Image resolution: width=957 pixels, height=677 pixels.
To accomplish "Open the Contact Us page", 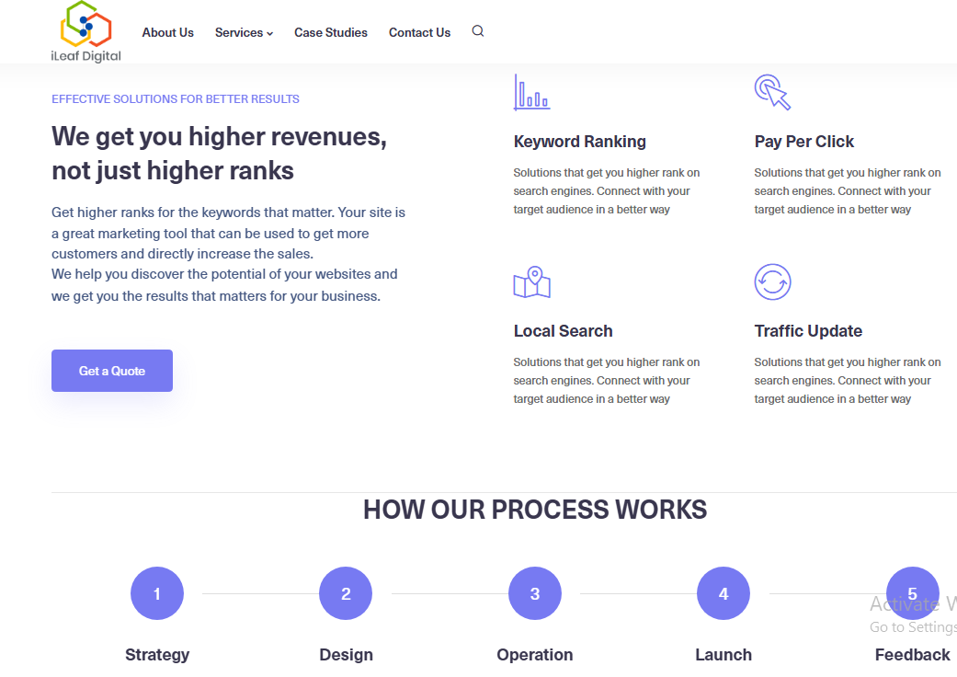I will (419, 32).
